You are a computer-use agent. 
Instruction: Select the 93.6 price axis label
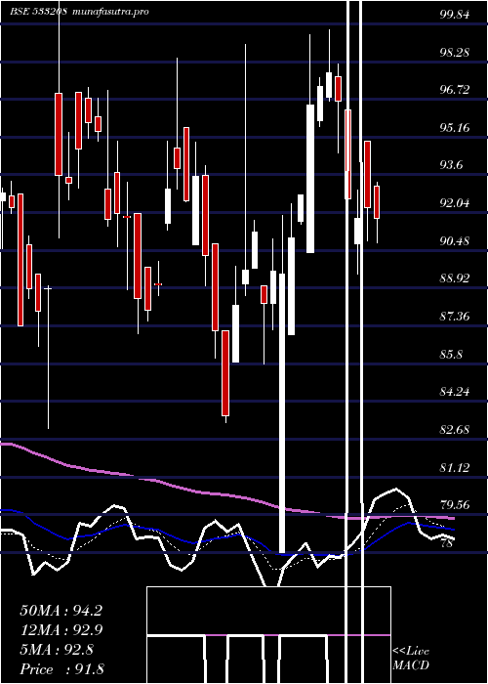tap(452, 165)
